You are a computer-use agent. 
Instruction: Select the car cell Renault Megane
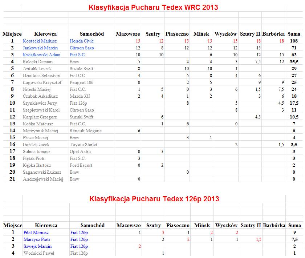pos(86,131)
